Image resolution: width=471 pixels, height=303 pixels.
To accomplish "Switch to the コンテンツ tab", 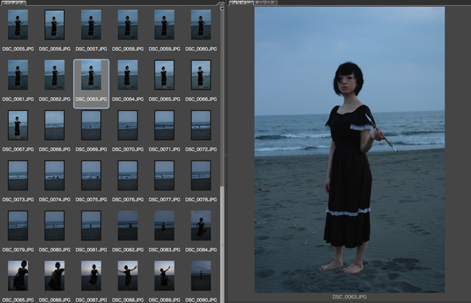I will [13, 3].
